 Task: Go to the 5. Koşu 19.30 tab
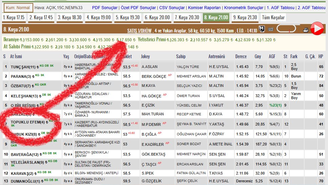tap(128, 18)
